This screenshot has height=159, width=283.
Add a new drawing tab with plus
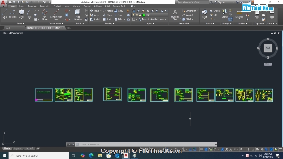click(69, 28)
